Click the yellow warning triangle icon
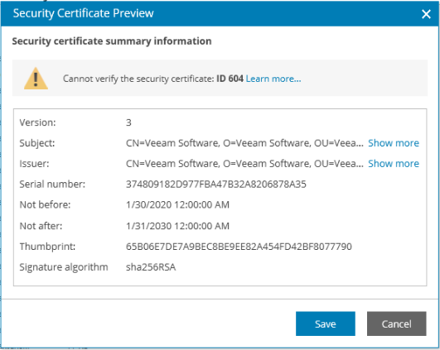 pyautogui.click(x=36, y=79)
